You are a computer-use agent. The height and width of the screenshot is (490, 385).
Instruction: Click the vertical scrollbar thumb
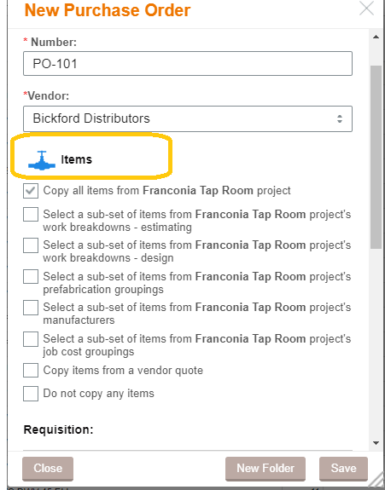376,157
